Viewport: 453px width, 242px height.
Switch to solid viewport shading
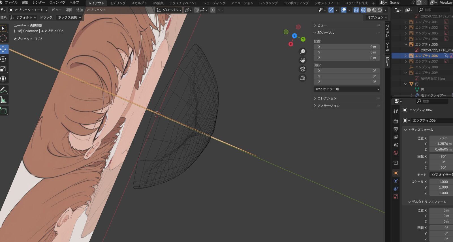pos(369,10)
